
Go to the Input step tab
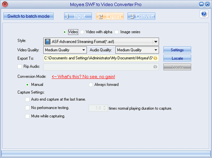tap(78, 16)
